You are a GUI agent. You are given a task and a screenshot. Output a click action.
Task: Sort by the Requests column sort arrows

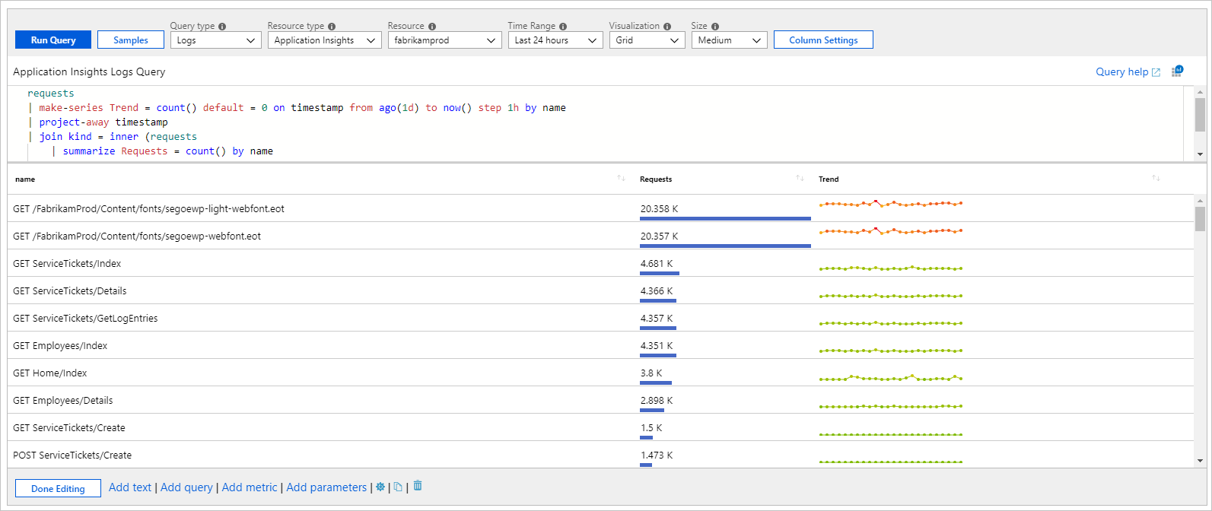point(800,179)
